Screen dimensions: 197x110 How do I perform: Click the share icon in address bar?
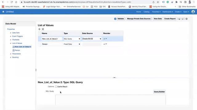tap(154, 2)
